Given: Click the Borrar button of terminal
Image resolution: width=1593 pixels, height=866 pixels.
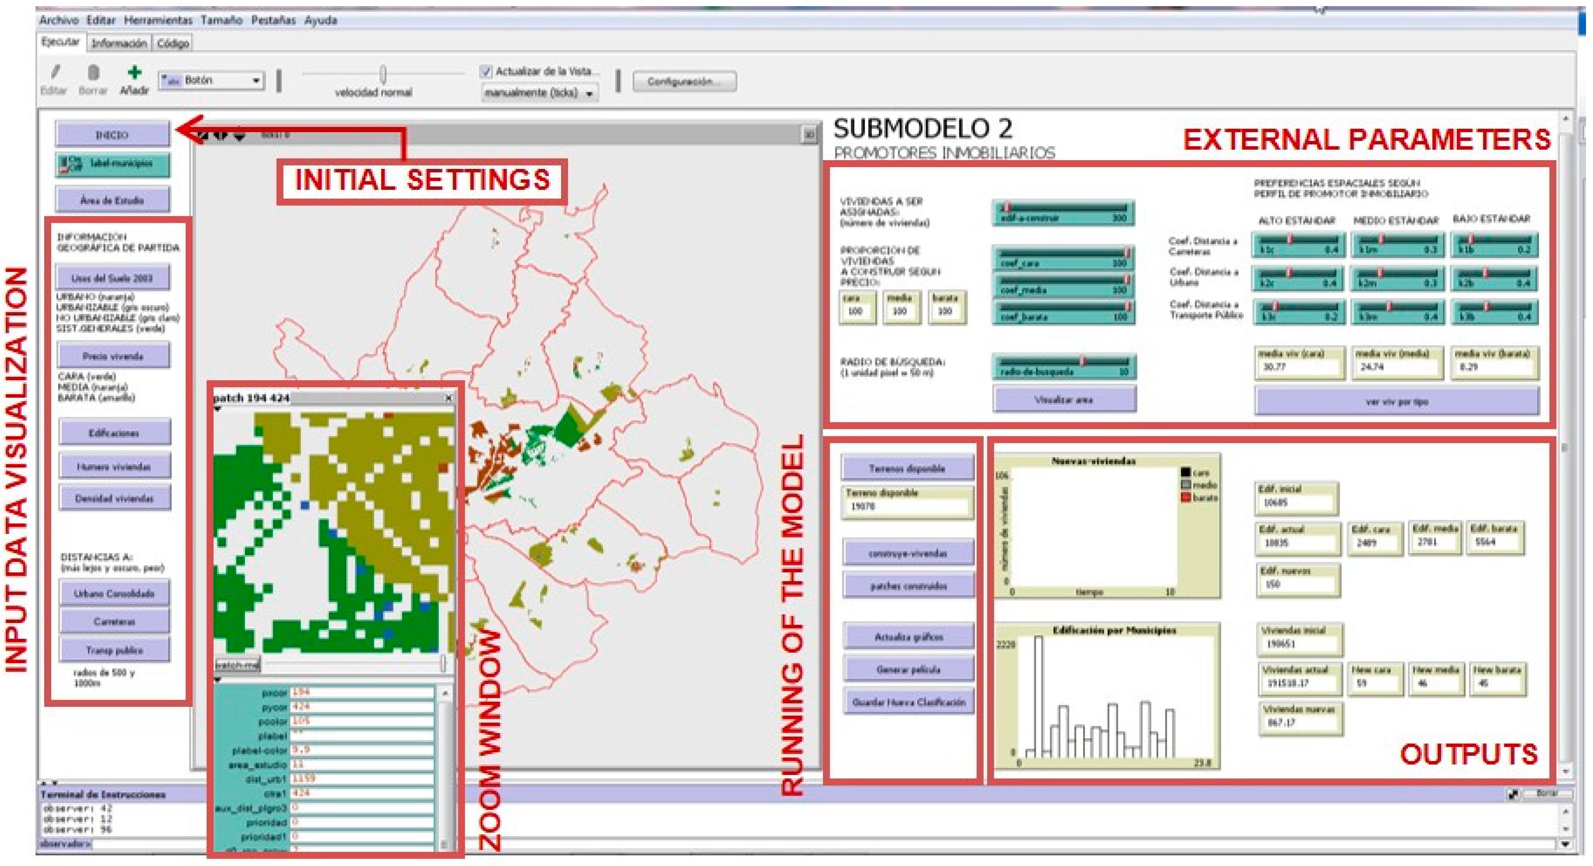Looking at the screenshot, I should pos(1546,793).
